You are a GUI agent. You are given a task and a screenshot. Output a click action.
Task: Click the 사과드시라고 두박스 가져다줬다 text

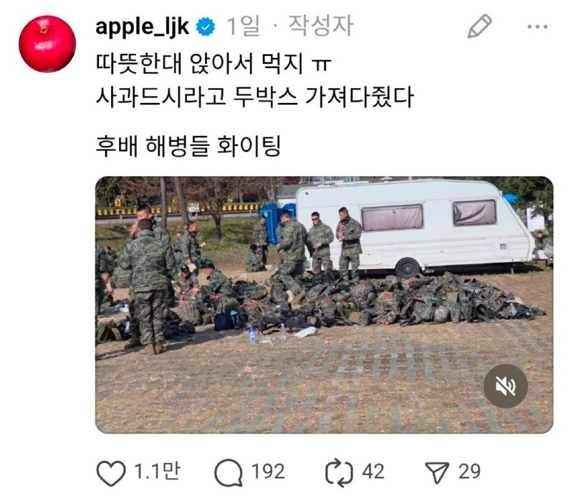click(x=255, y=97)
